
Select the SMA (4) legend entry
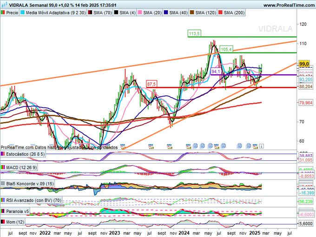[125, 13]
